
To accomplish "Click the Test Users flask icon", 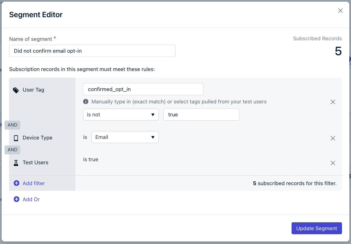I will click(x=16, y=163).
